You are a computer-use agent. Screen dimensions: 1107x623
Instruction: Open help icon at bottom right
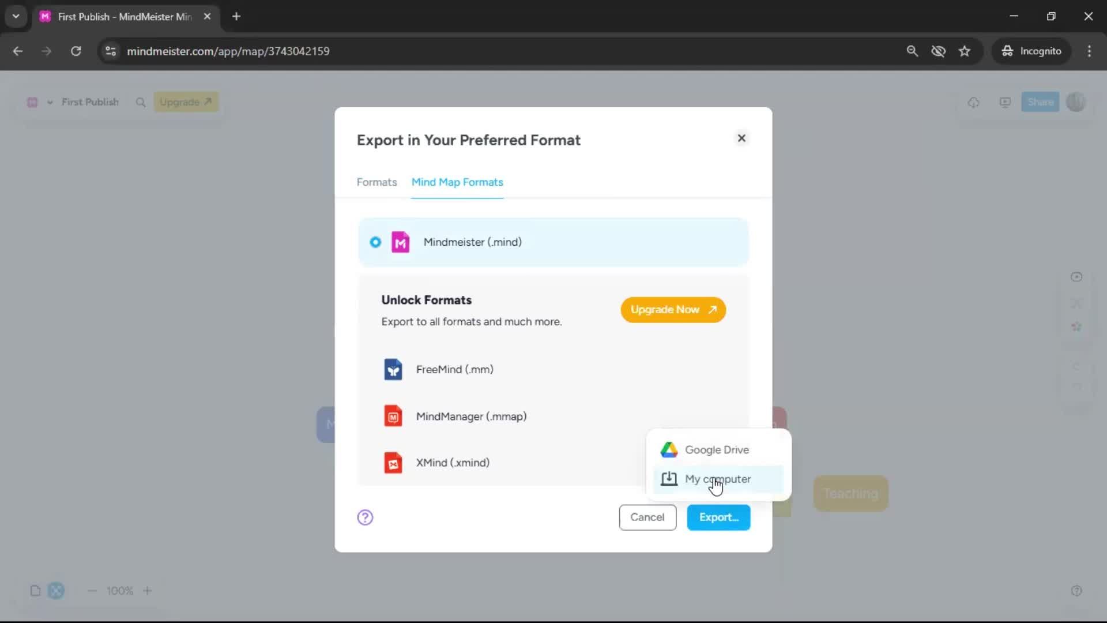pyautogui.click(x=1076, y=591)
